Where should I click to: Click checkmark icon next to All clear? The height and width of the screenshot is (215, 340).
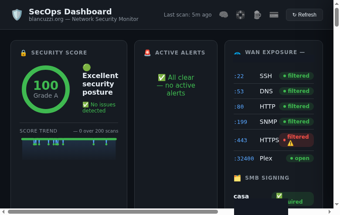[x=162, y=78]
